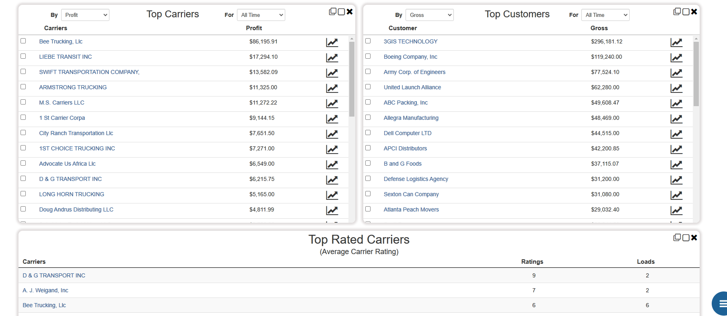This screenshot has width=727, height=316.
Task: Check the LIEBE TRANSIT INC checkbox
Action: coord(23,56)
